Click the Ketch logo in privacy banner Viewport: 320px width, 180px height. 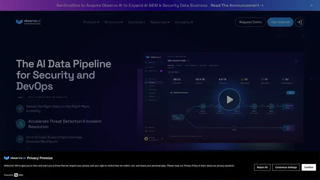click(18, 175)
